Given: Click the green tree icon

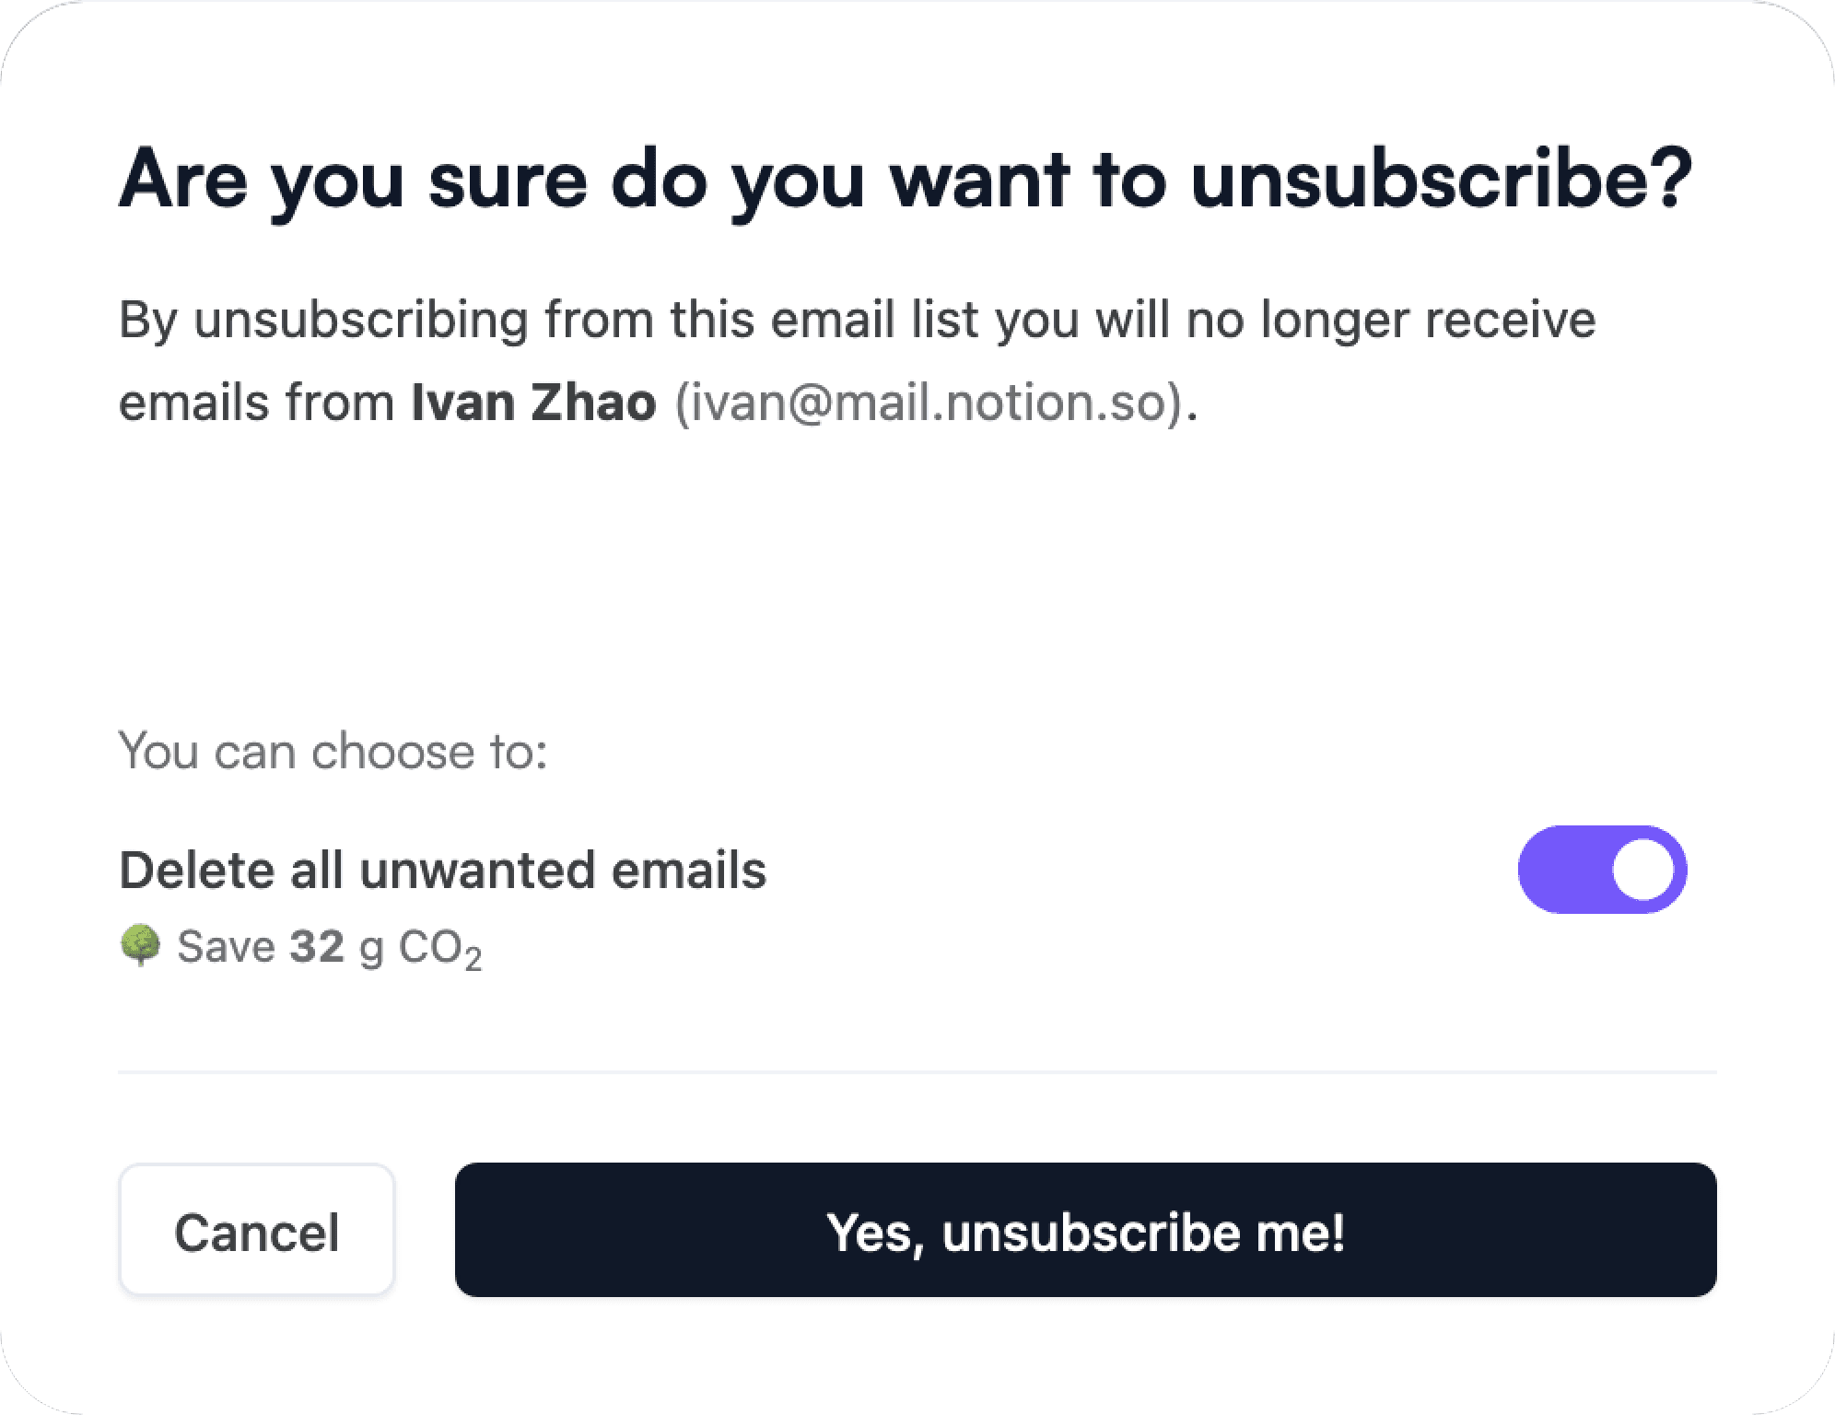Looking at the screenshot, I should (141, 946).
